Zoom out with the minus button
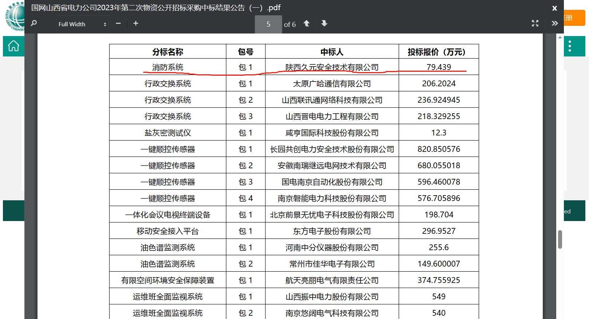This screenshot has height=319, width=589. [x=118, y=23]
